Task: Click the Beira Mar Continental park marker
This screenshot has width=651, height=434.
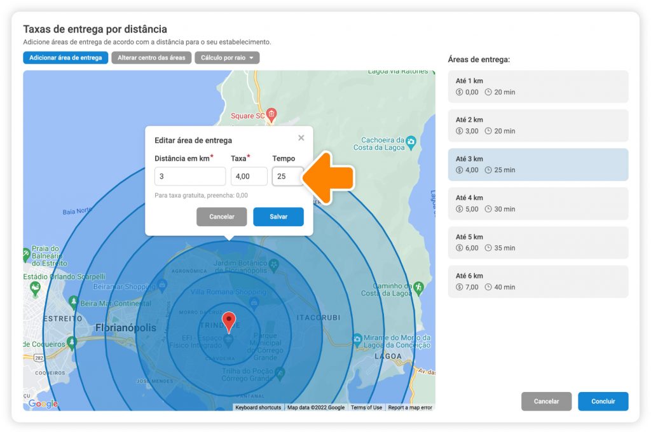Action: point(74,302)
